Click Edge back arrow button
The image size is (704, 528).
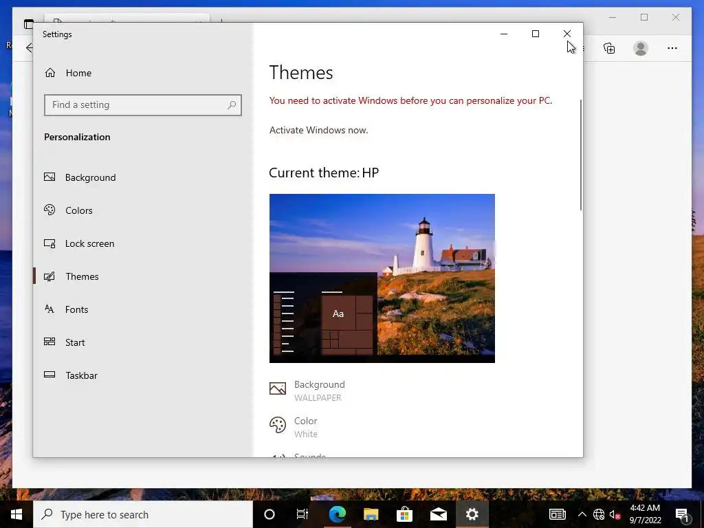coord(29,47)
